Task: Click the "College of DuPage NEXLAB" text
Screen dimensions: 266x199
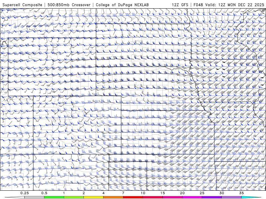Action: click(x=122, y=5)
